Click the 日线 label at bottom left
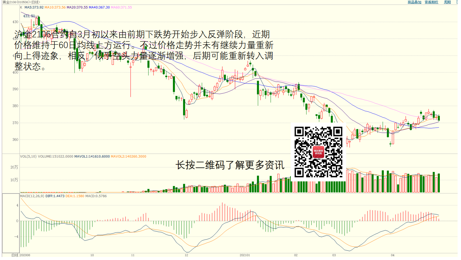 [15, 255]
